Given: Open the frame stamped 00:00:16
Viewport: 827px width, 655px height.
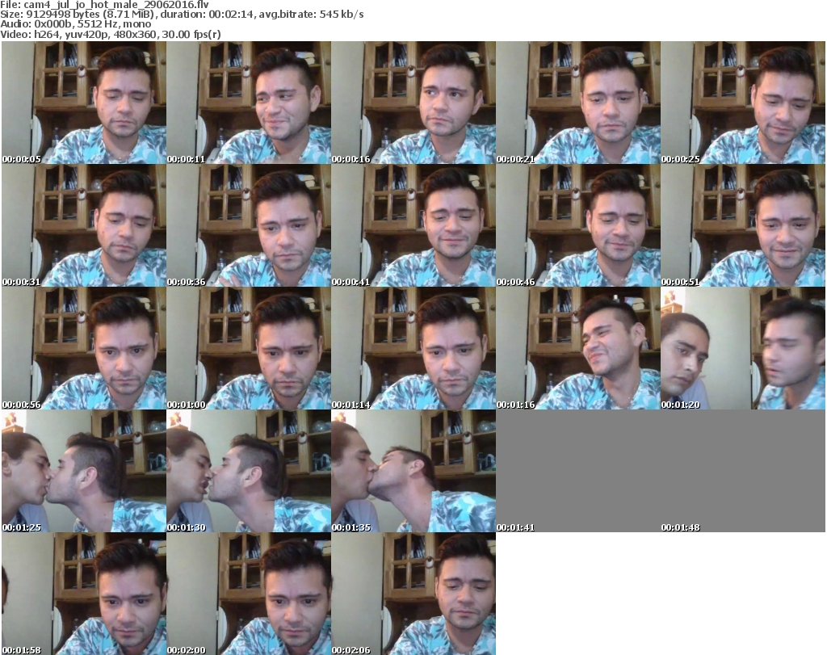Looking at the screenshot, I should tap(413, 103).
